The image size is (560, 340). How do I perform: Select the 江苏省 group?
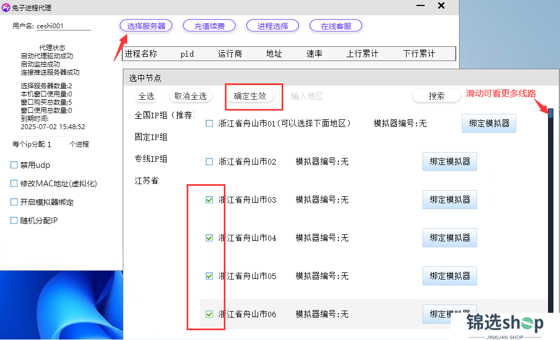coord(146,180)
